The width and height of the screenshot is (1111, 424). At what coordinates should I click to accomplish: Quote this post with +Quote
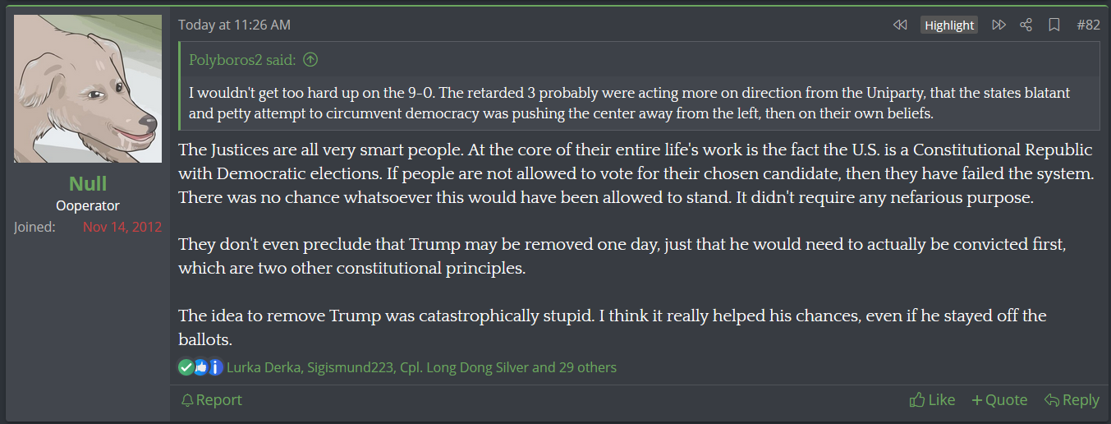[x=999, y=400]
